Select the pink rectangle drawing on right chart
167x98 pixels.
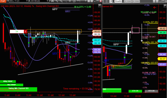click(135, 30)
